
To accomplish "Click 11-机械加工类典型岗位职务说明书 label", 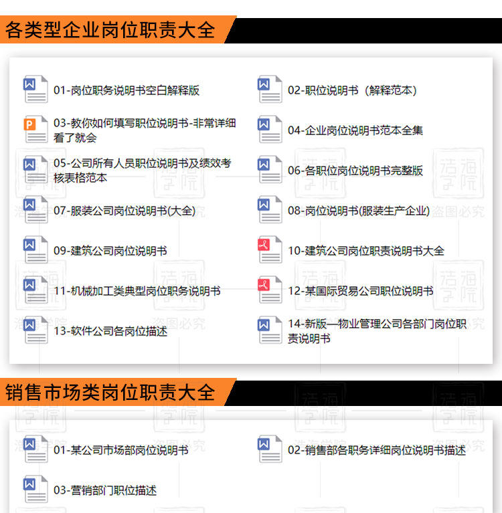I will pos(137,291).
